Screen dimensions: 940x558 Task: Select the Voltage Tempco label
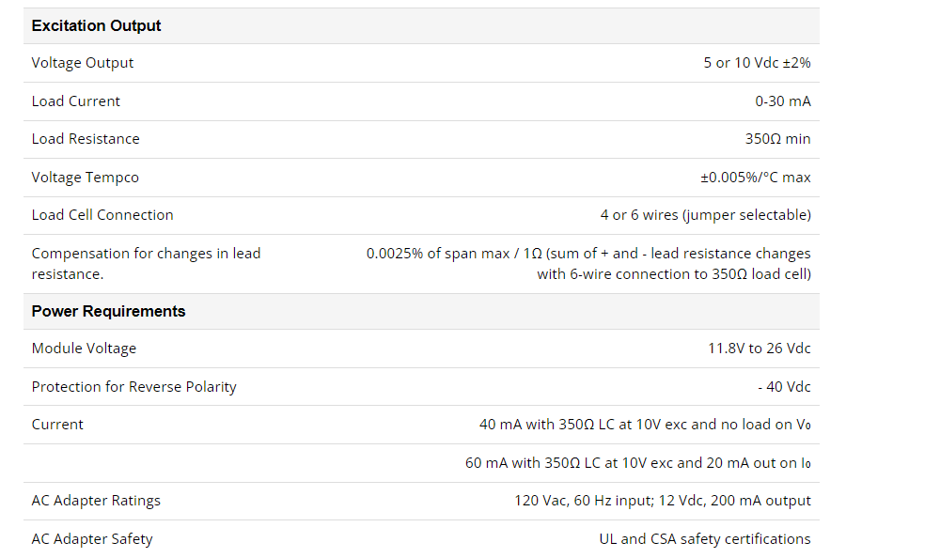[x=86, y=178]
